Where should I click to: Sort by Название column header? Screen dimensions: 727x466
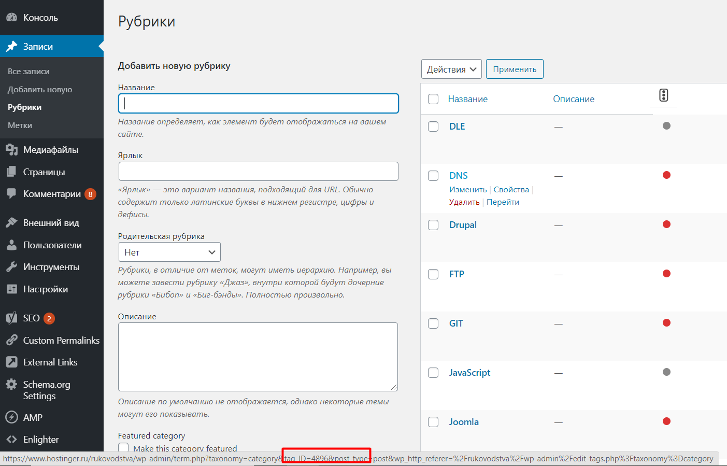coord(468,99)
